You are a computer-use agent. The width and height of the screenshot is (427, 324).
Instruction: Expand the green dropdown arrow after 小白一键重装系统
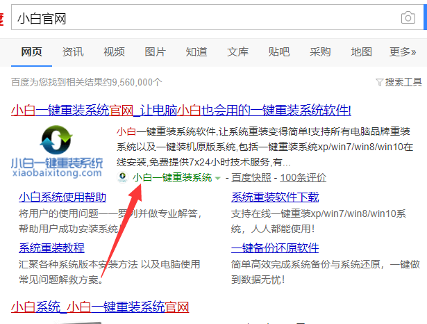[x=218, y=178]
